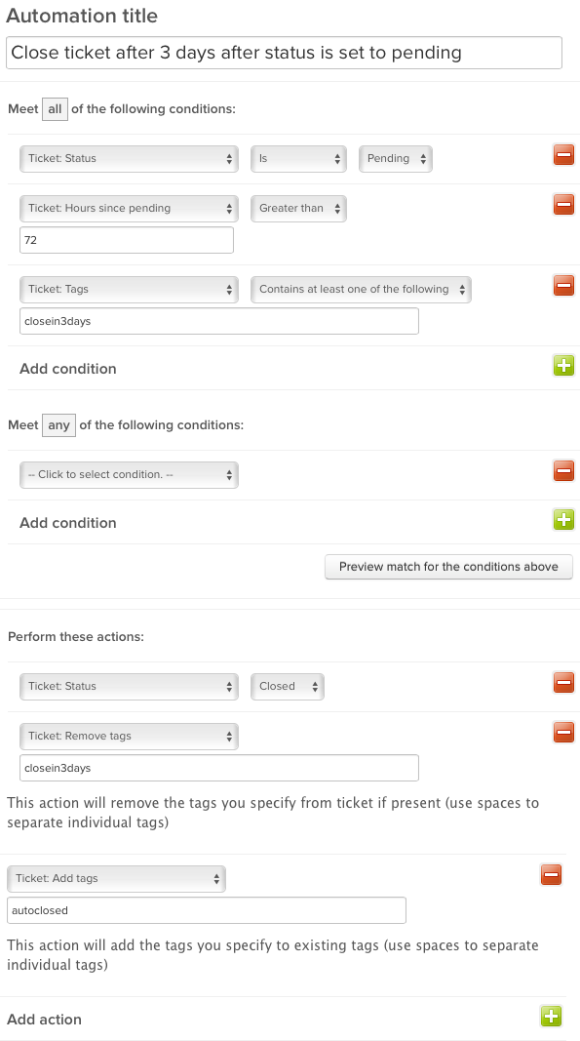Remove the Remove tags action
Viewport: 580px width, 1041px height.
tap(563, 733)
